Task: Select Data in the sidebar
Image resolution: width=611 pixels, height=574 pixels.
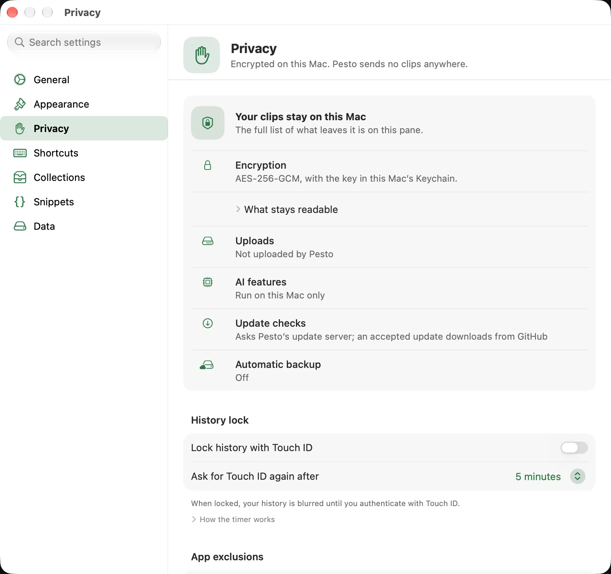Action: [x=84, y=226]
